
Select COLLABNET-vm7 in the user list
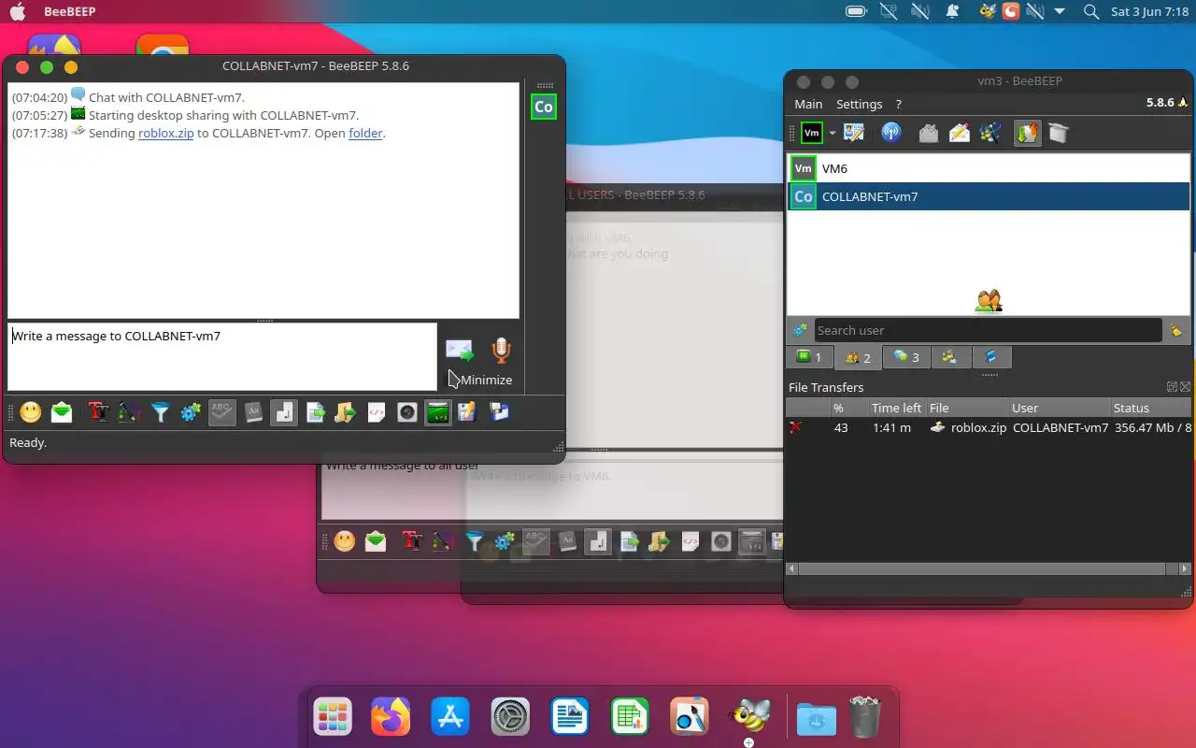(989, 196)
